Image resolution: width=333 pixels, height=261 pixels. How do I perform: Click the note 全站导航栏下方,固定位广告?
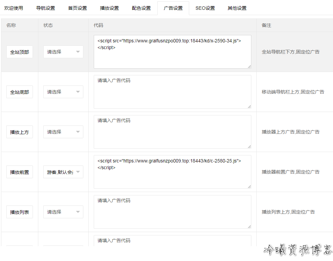[291, 52]
